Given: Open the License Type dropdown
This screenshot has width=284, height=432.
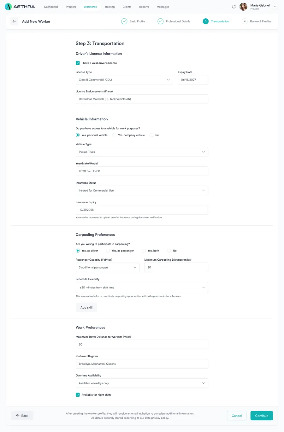Looking at the screenshot, I should 124,80.
